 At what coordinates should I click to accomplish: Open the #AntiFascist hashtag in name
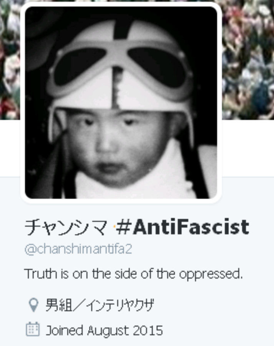point(183,227)
